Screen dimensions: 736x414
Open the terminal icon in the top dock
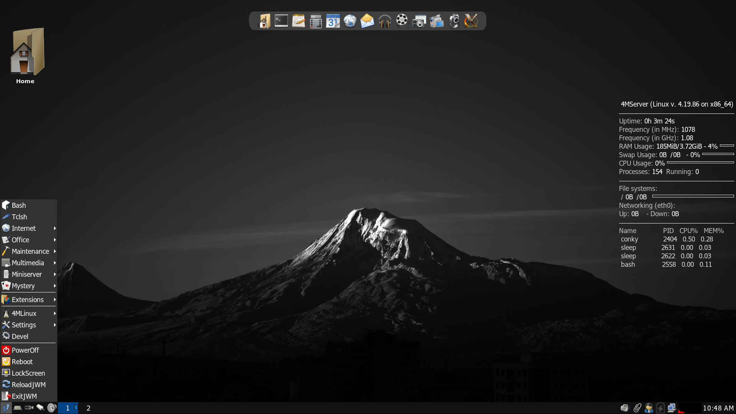coord(281,21)
